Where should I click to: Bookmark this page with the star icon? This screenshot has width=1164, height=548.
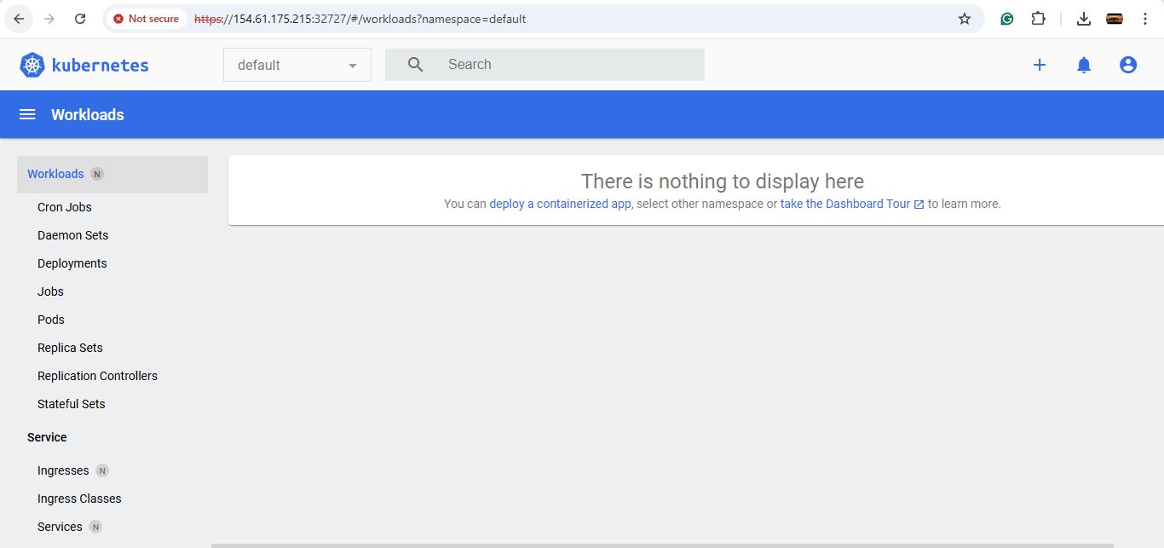965,19
